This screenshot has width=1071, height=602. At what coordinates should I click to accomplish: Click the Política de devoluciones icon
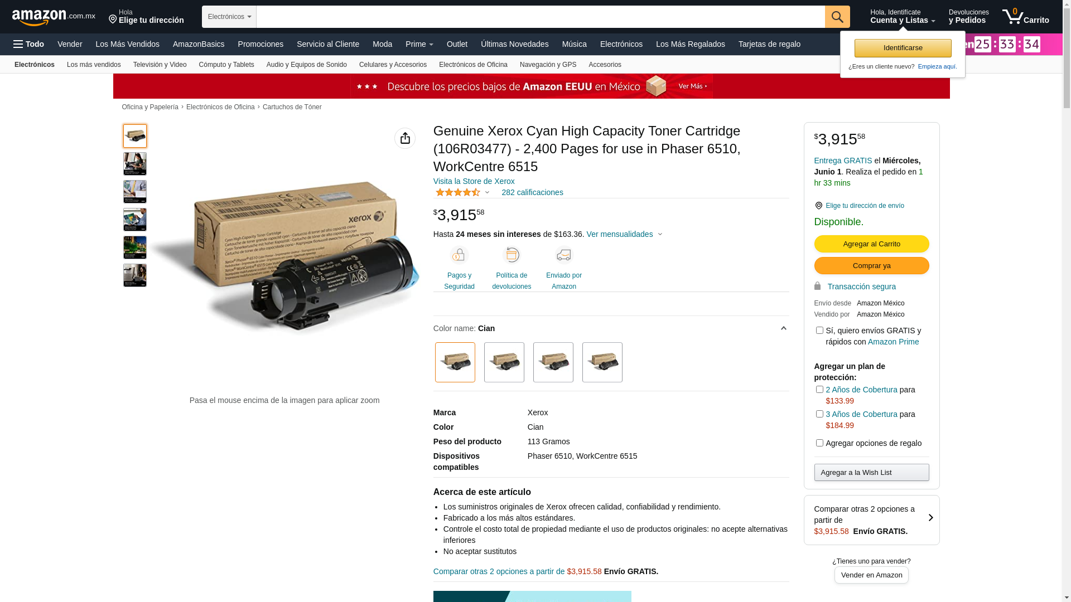[x=512, y=255]
